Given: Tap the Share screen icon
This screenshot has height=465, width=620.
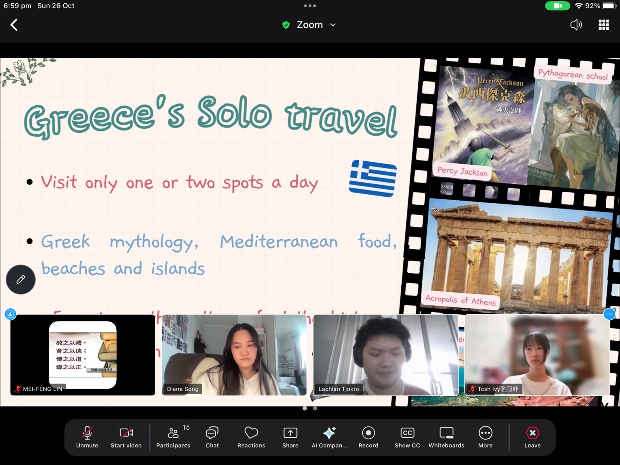Looking at the screenshot, I should click(290, 437).
